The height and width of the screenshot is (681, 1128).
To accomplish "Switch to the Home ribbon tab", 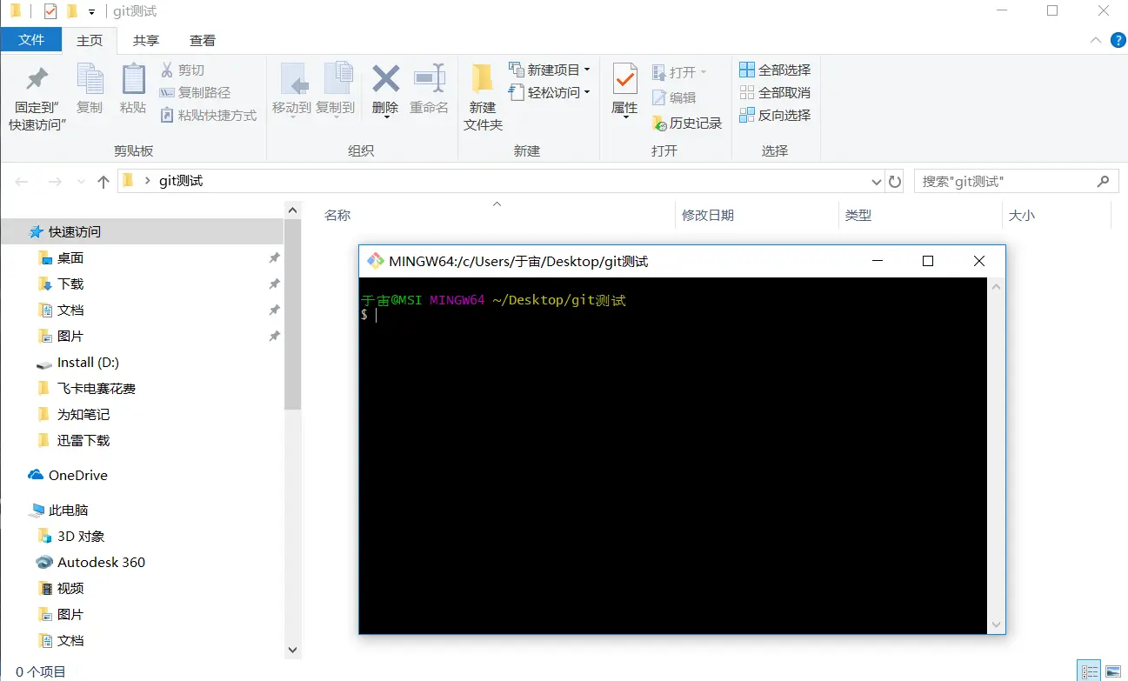I will (90, 40).
